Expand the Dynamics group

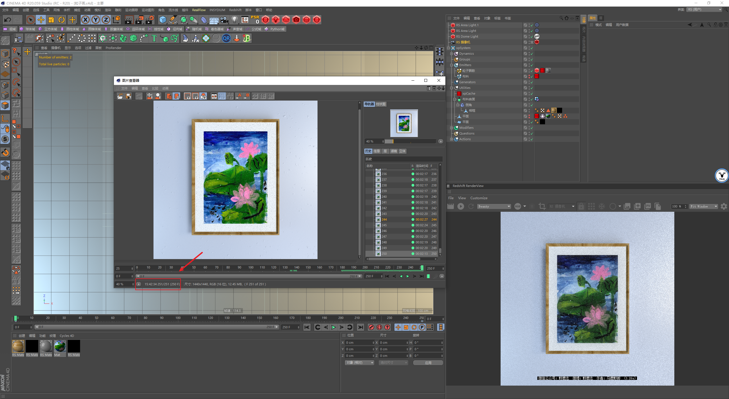(x=452, y=54)
